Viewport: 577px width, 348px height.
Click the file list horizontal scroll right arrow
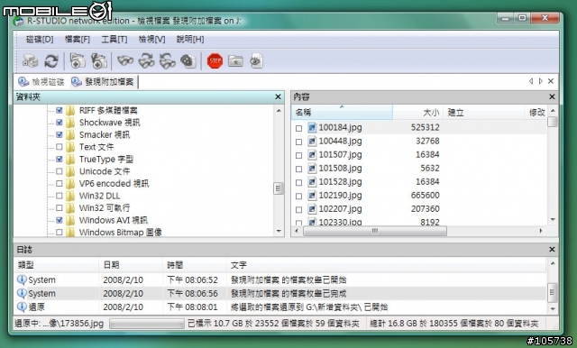click(541, 231)
